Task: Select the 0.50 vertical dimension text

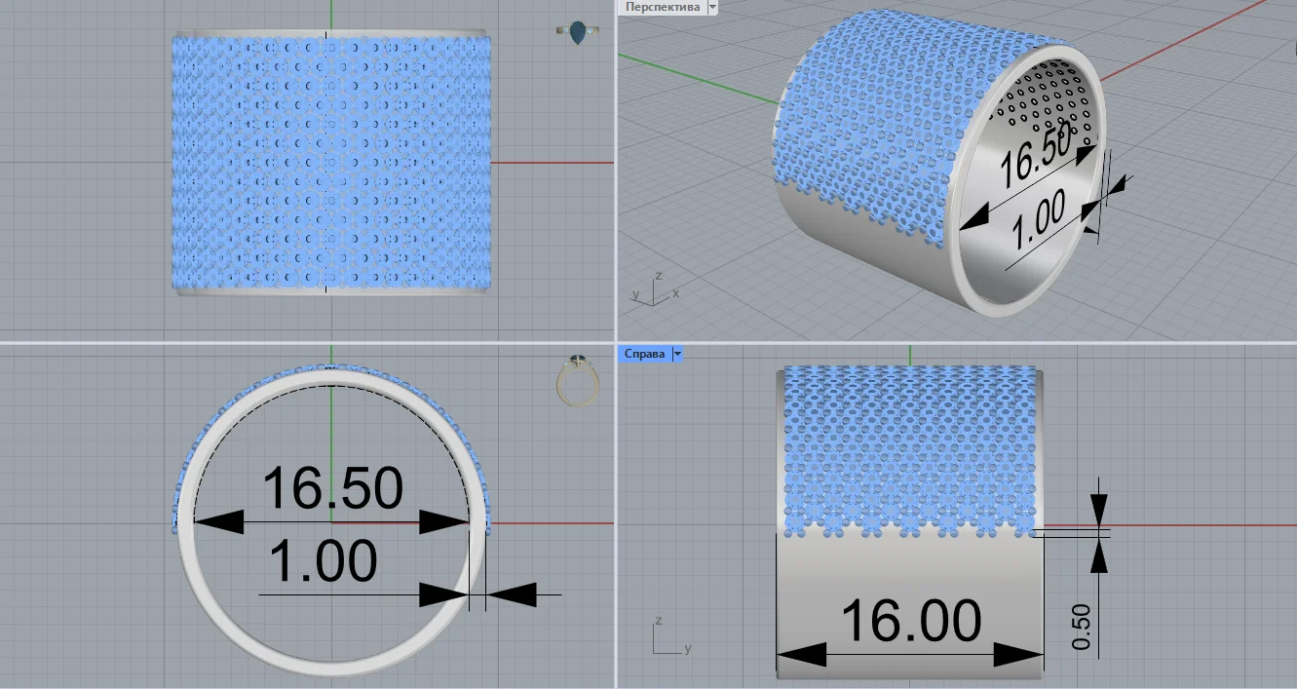Action: (1082, 627)
